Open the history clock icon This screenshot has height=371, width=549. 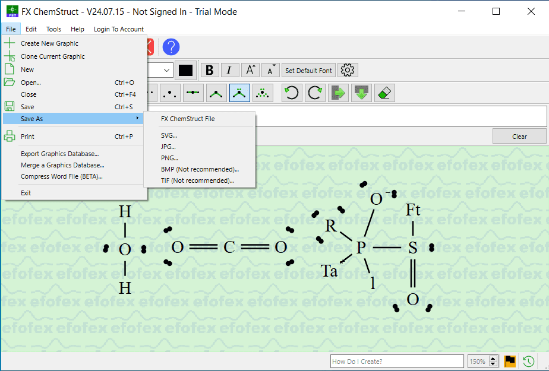[529, 362]
